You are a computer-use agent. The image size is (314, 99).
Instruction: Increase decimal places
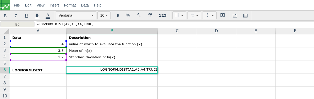pos(150,15)
